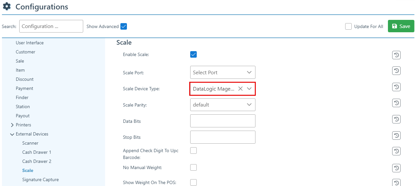Viewport: 415px width, 186px height.
Task: Click the green Save button
Action: [401, 26]
